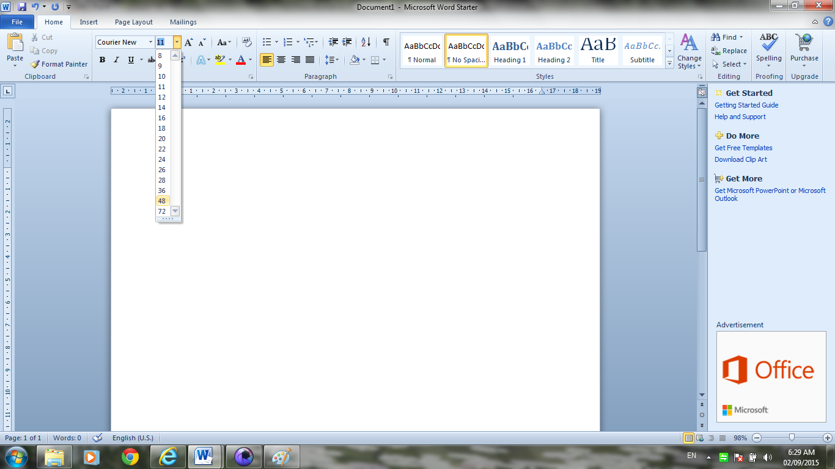The width and height of the screenshot is (835, 469).
Task: Open the Courier New font name dropdown
Action: [151, 42]
